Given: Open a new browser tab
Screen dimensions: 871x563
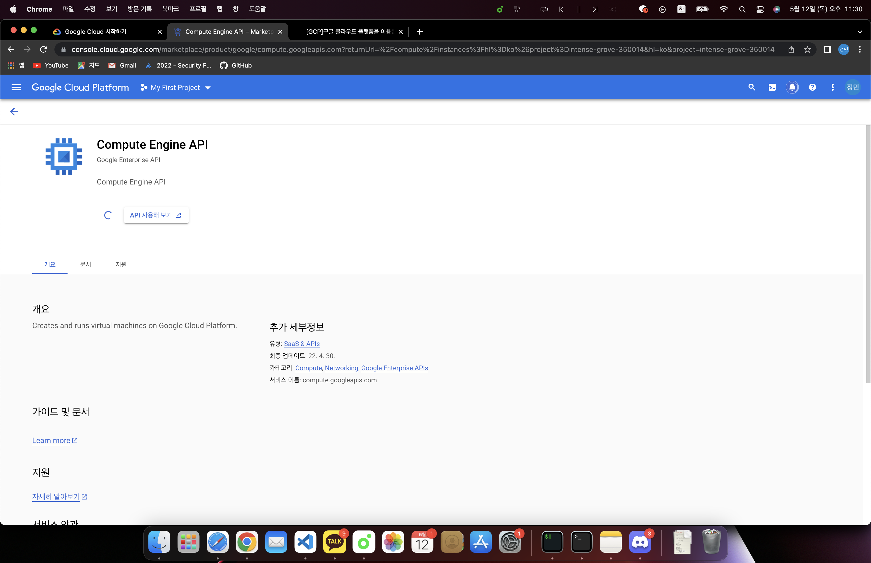Looking at the screenshot, I should coord(420,32).
